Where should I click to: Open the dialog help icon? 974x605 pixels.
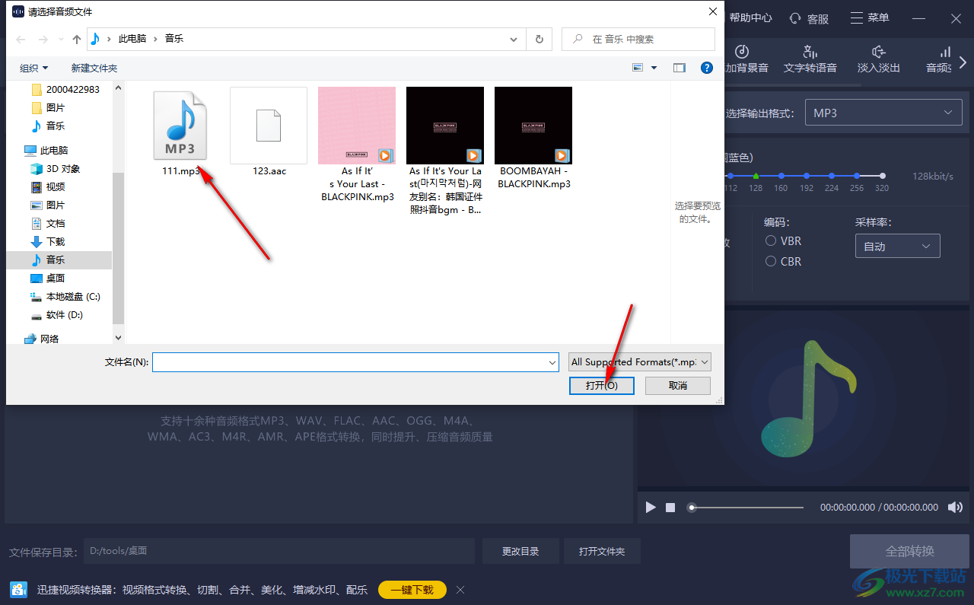[707, 68]
